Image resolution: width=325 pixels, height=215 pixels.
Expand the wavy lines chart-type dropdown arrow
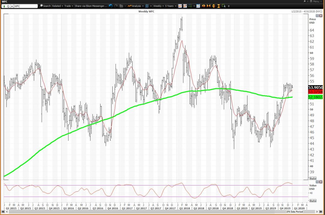click(x=151, y=6)
